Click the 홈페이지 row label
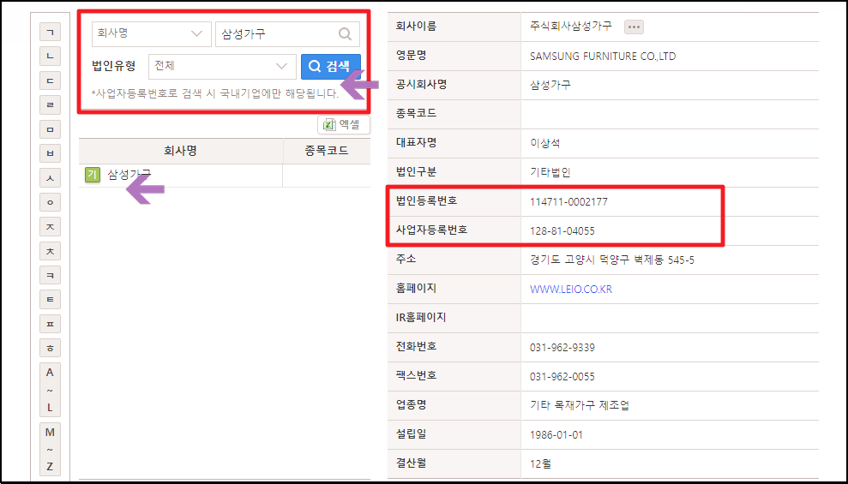Image resolution: width=848 pixels, height=484 pixels. click(416, 289)
